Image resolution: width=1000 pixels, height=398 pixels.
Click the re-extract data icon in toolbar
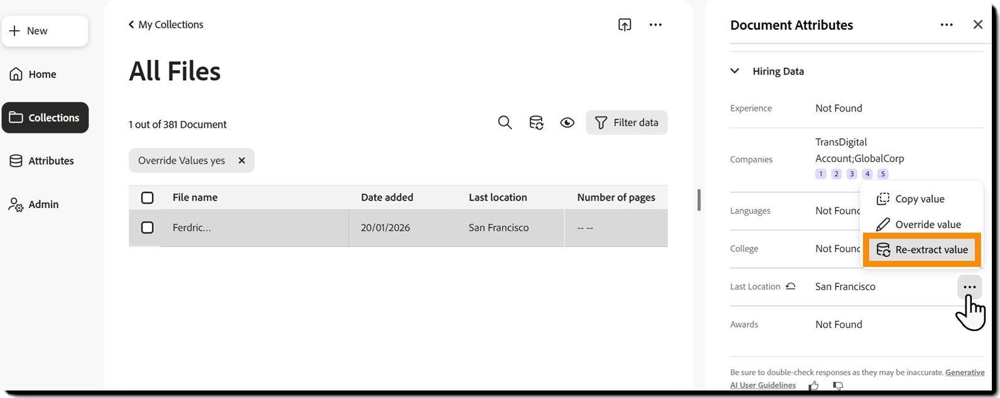[536, 122]
